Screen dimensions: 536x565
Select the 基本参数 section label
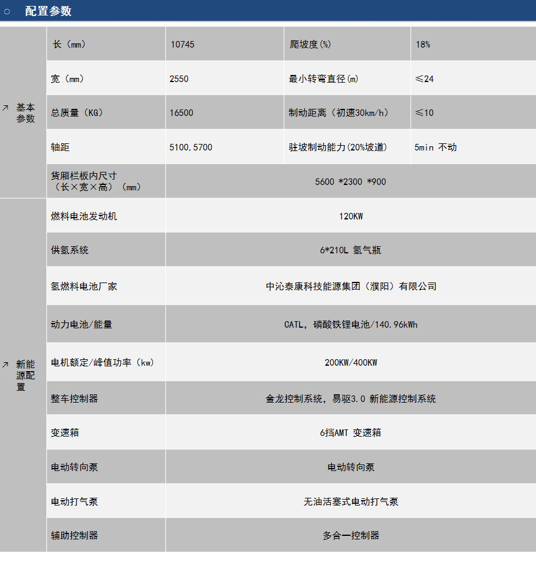[x=26, y=113]
